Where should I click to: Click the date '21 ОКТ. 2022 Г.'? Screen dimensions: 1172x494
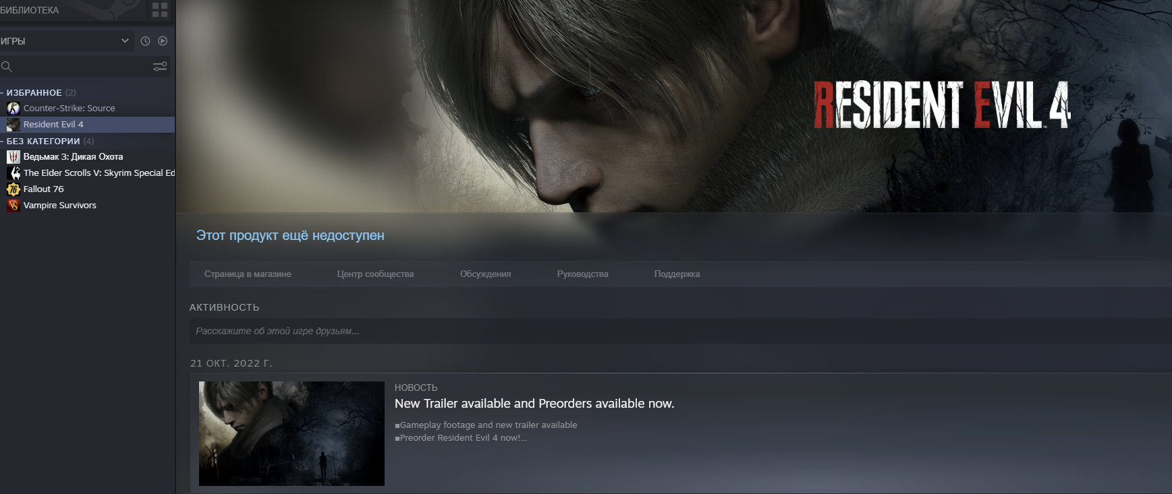(x=231, y=363)
